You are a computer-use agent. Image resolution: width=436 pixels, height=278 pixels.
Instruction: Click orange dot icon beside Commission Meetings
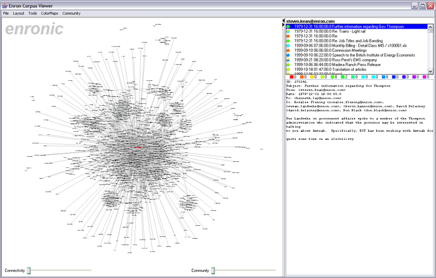pyautogui.click(x=288, y=50)
